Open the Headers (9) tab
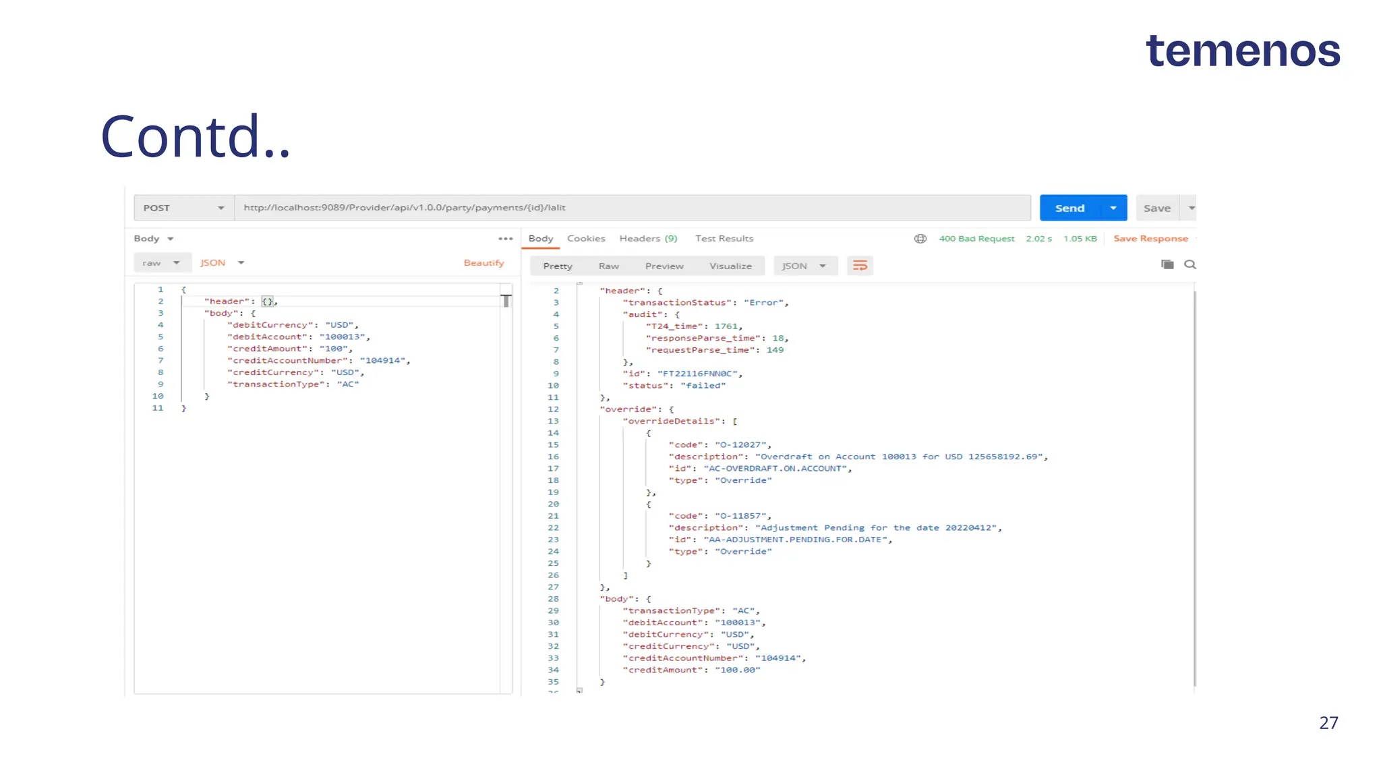 pos(648,239)
